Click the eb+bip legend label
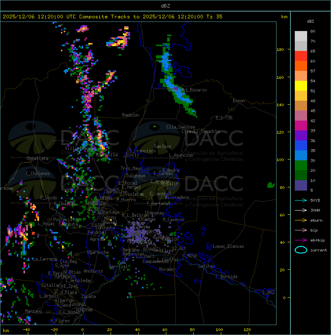This screenshot has height=335, width=331. [317, 240]
